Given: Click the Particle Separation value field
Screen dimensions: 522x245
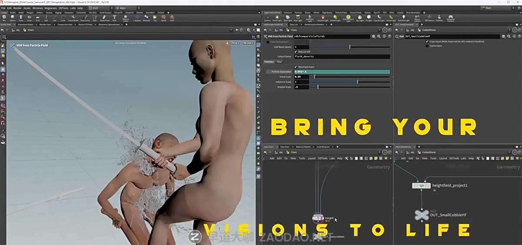Looking at the screenshot, I should pyautogui.click(x=342, y=71).
